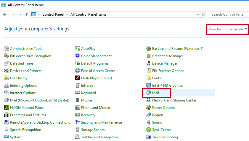
Task: Open the Flash Player icon
Action: coord(78,78)
